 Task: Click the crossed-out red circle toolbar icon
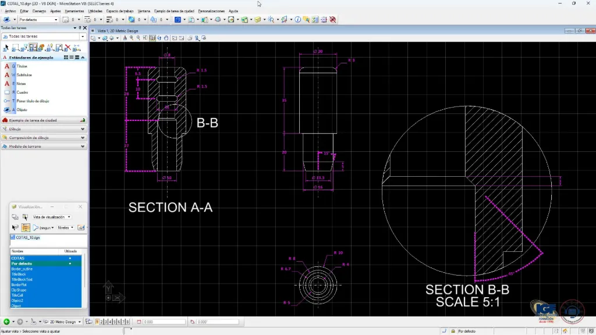[332, 19]
